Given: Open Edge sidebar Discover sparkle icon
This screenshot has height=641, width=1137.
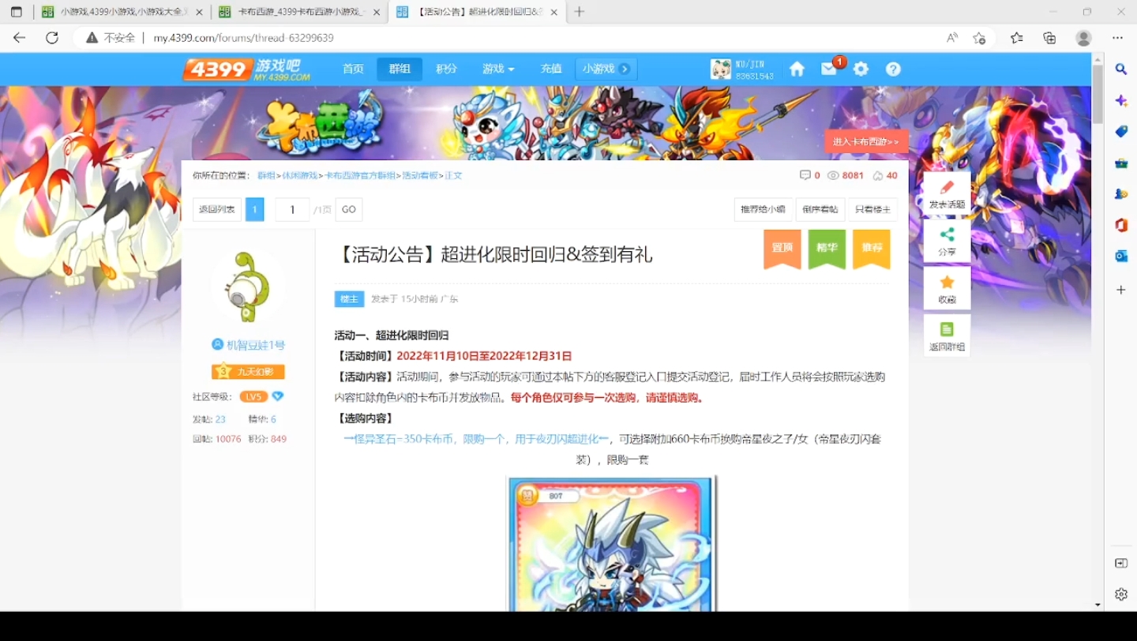Looking at the screenshot, I should (x=1121, y=101).
